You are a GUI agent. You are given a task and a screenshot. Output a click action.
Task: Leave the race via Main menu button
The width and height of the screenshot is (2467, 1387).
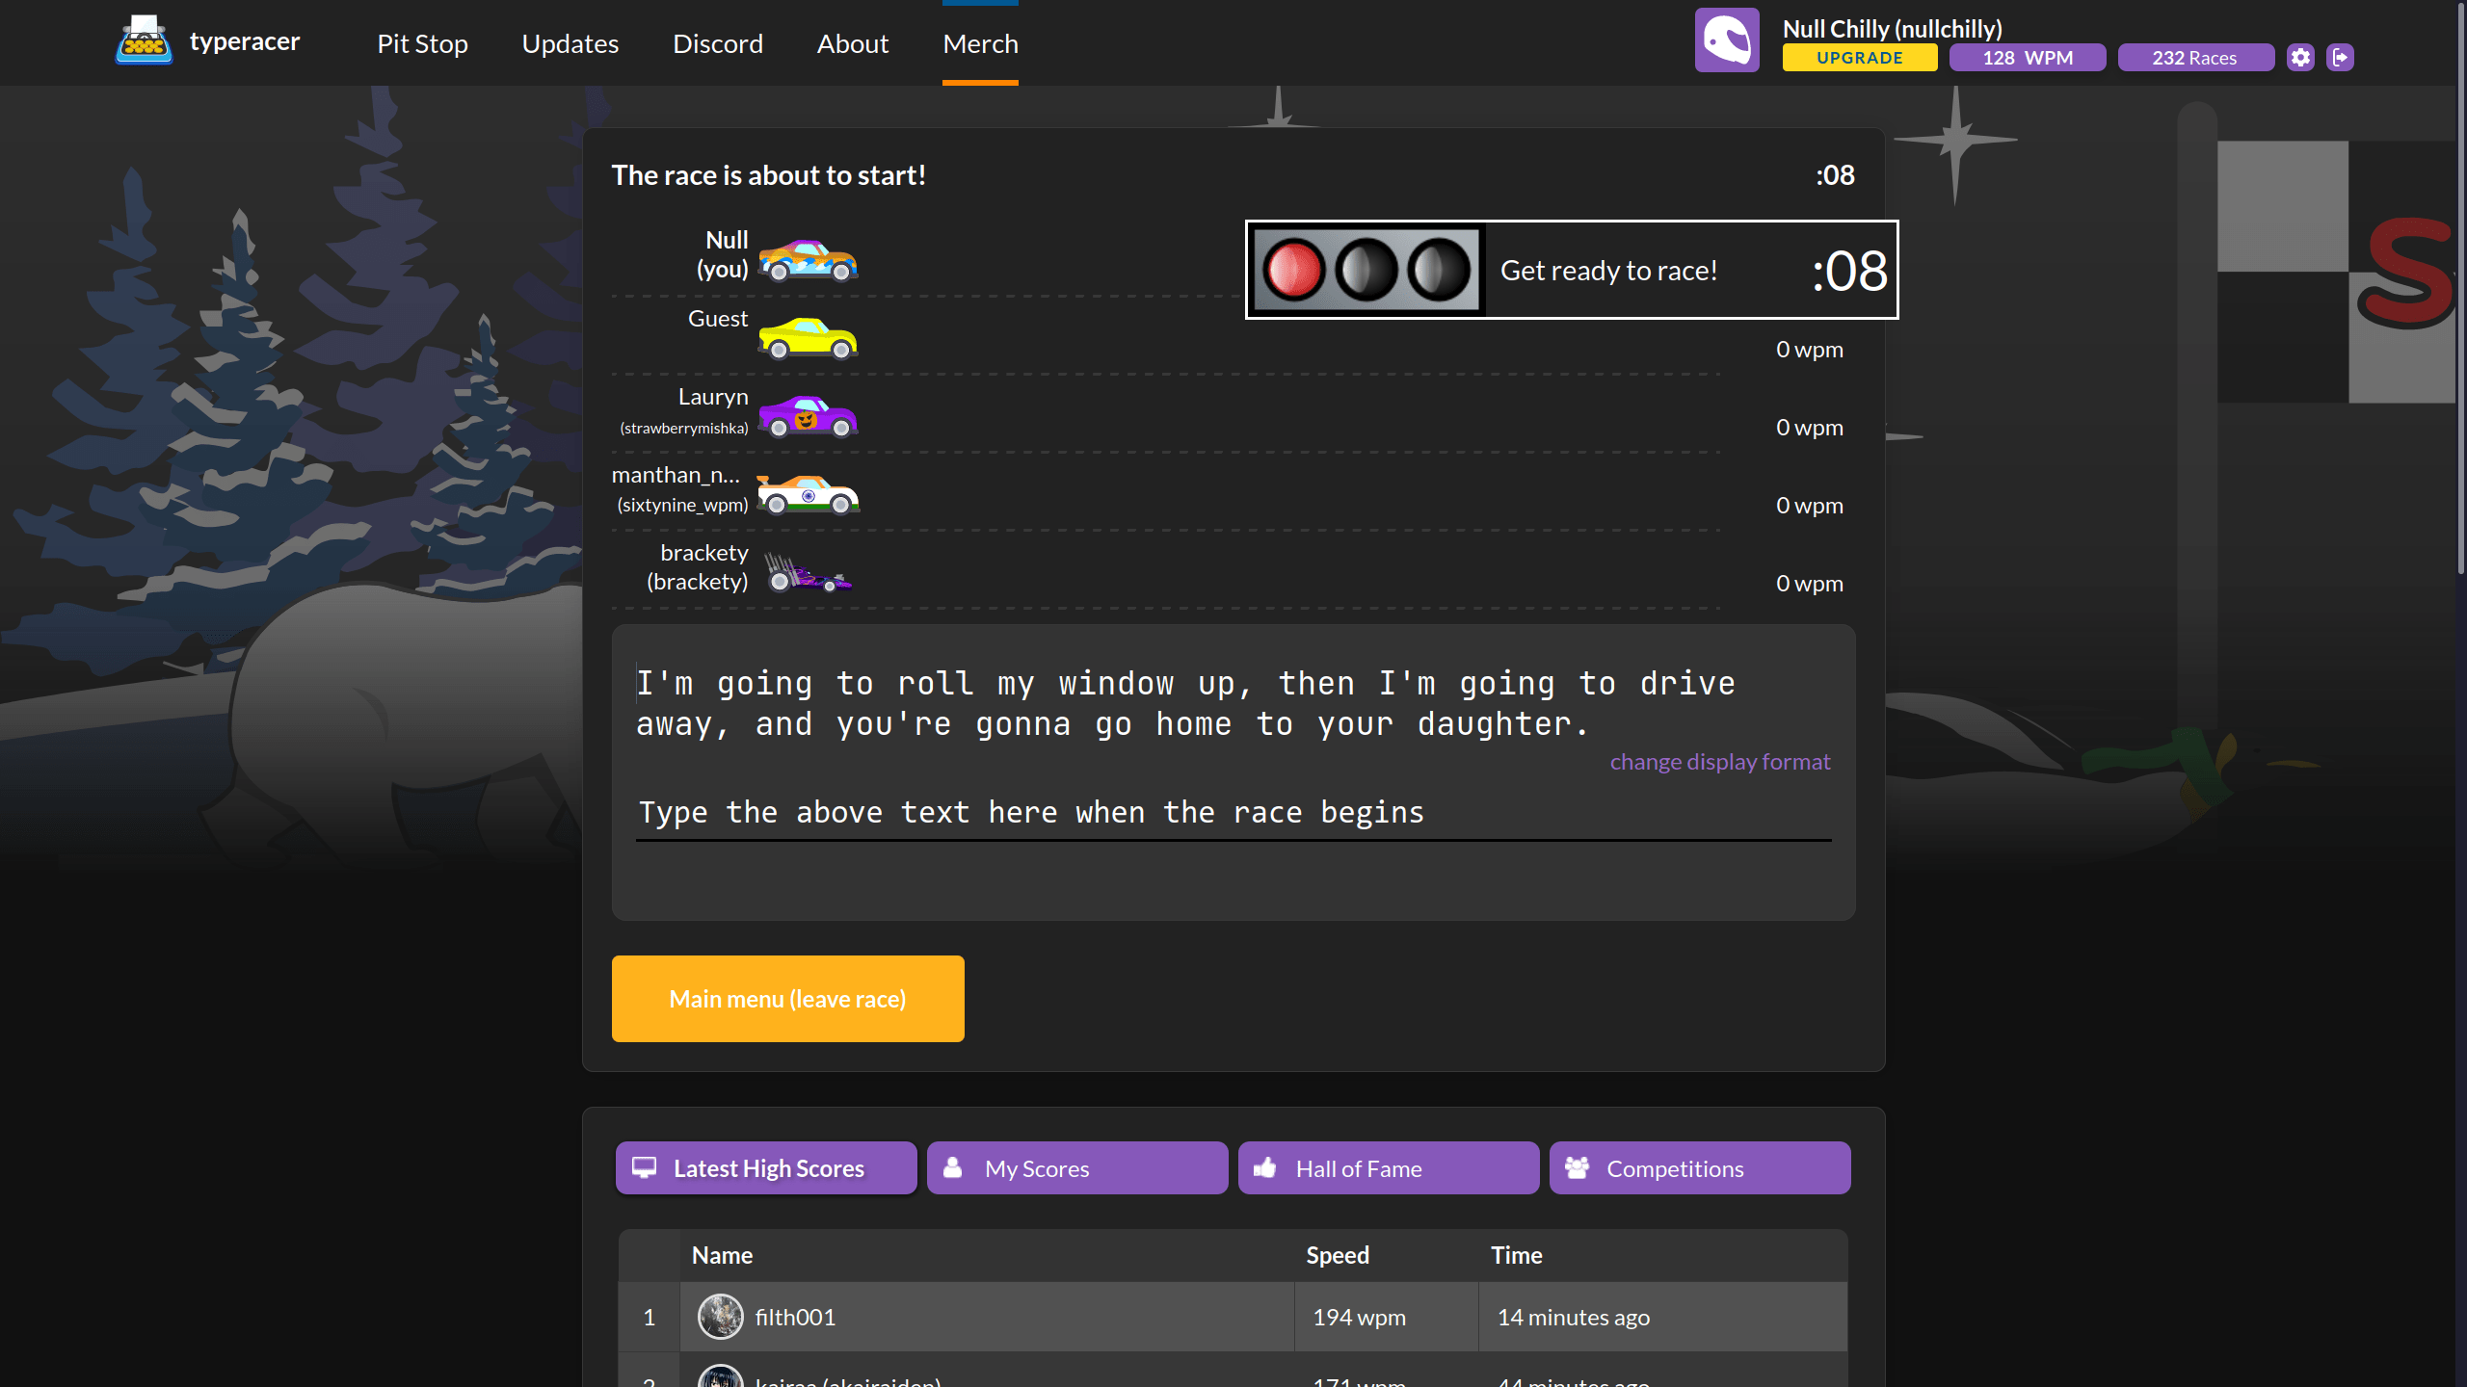pos(787,998)
